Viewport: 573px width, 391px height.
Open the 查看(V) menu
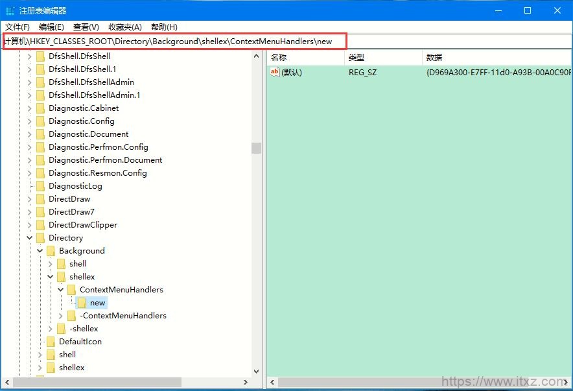[86, 27]
